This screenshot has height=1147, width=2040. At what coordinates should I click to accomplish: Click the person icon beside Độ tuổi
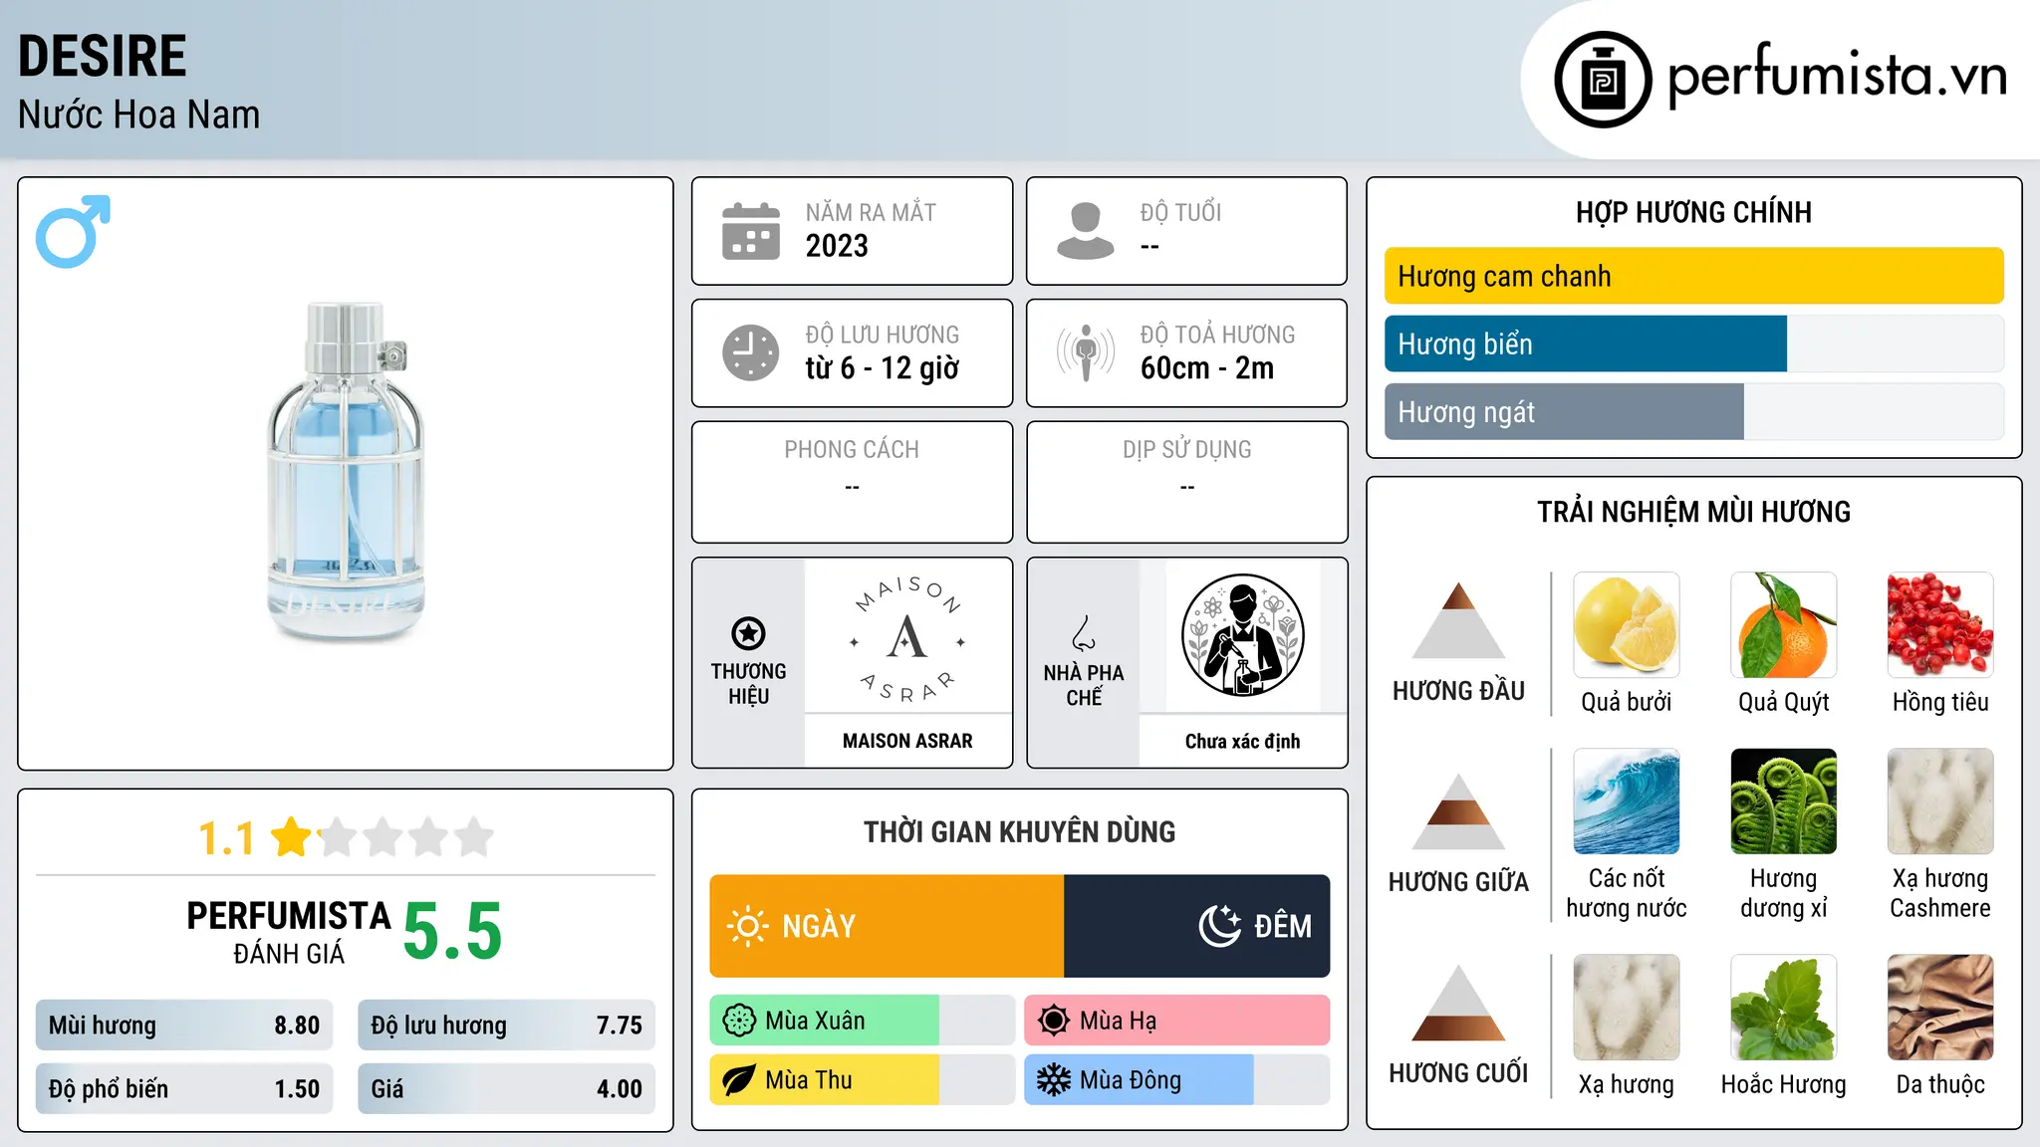[x=1086, y=231]
